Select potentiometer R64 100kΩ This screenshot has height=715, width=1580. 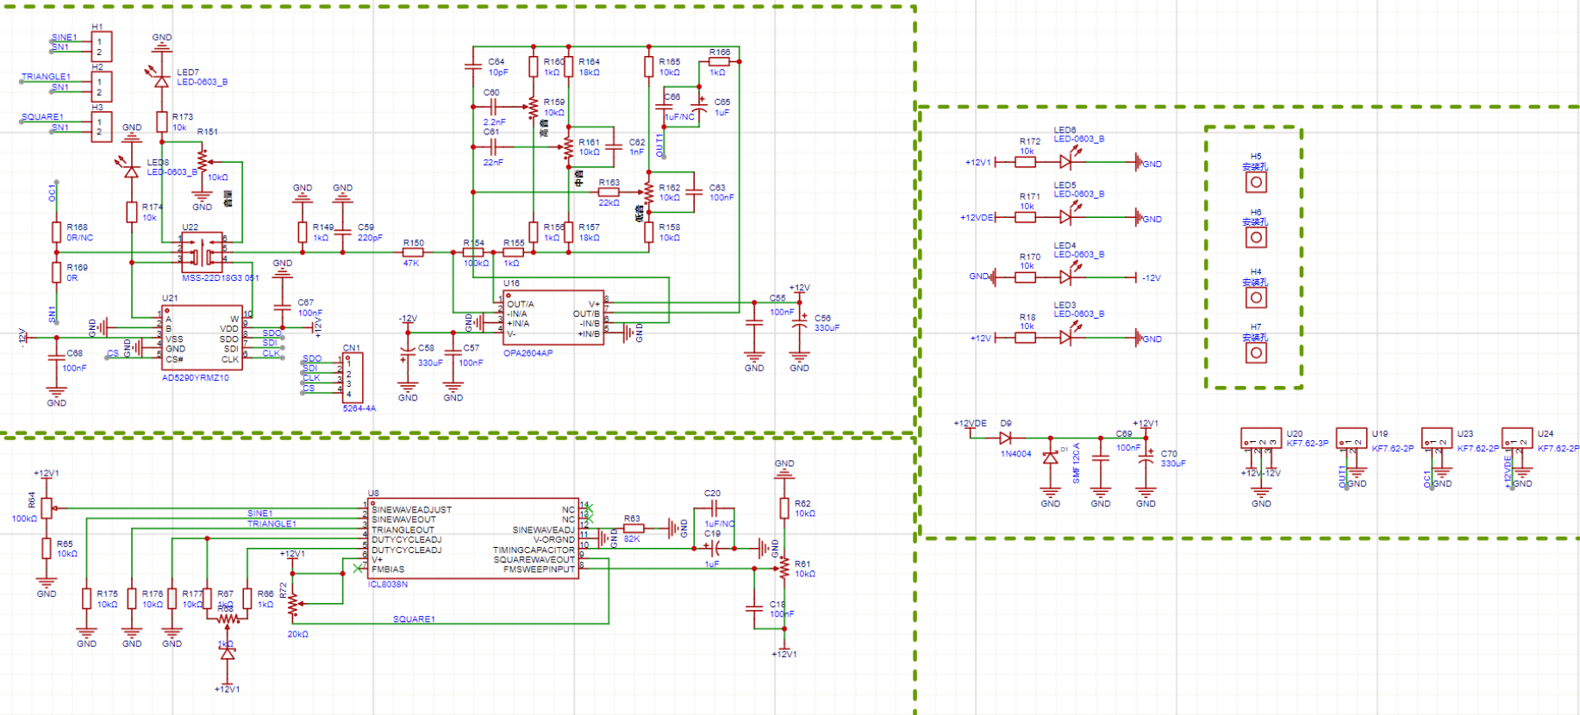click(47, 508)
